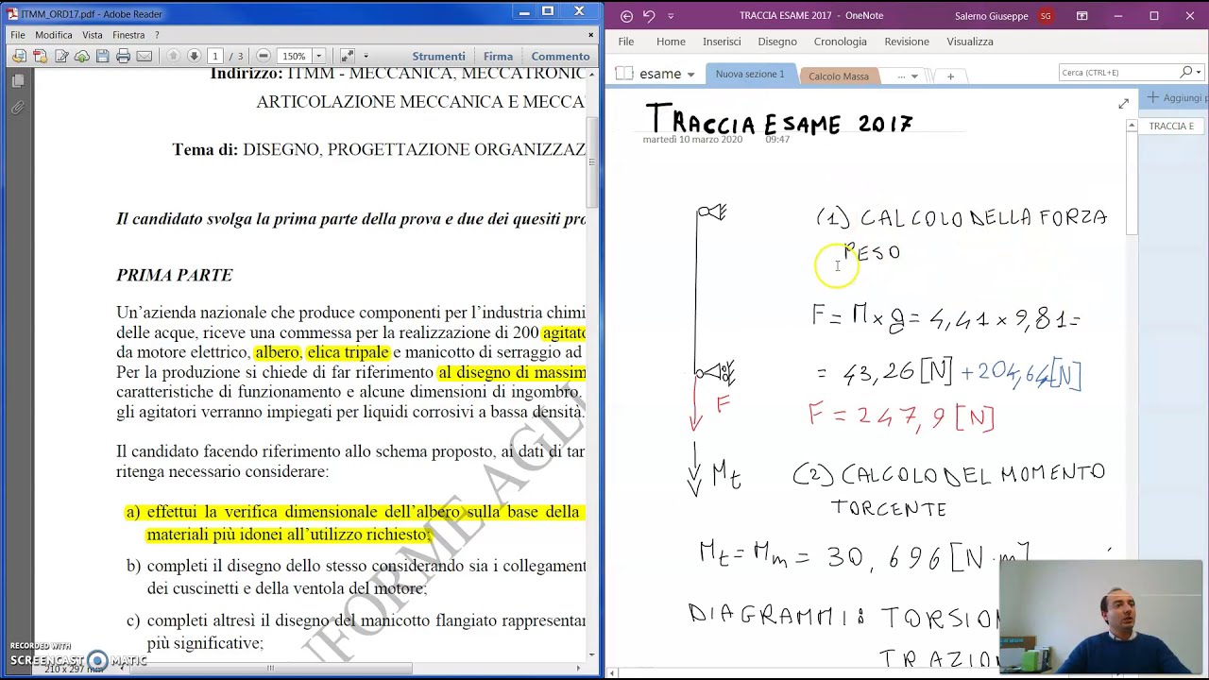The image size is (1209, 680).
Task: Switch to the Inserisci ribbon tab
Action: [x=722, y=42]
